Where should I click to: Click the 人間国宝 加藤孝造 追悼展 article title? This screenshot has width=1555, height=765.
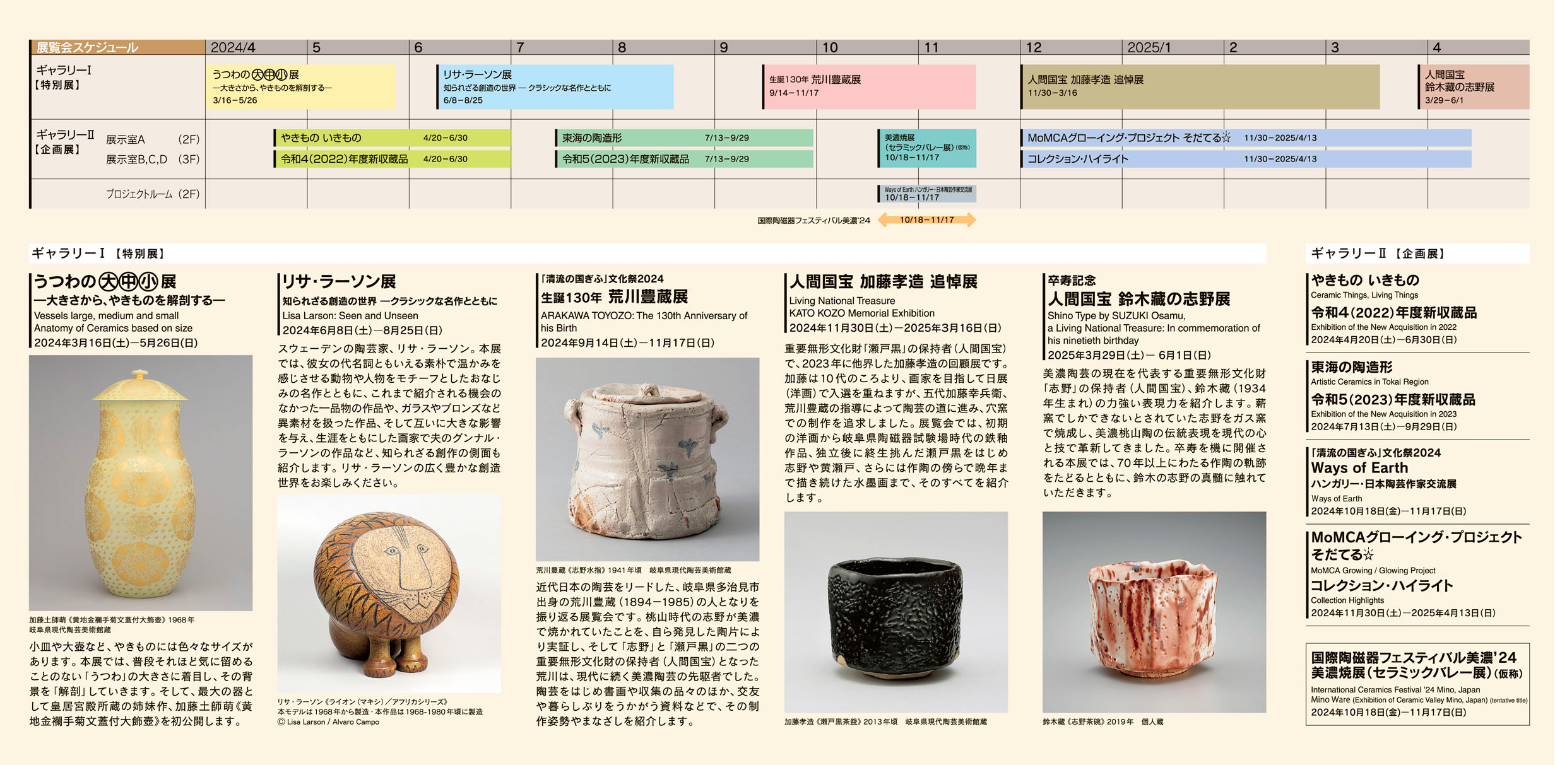[x=884, y=281]
